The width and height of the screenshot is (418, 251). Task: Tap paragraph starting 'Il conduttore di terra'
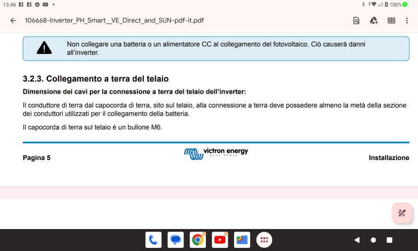click(x=215, y=109)
